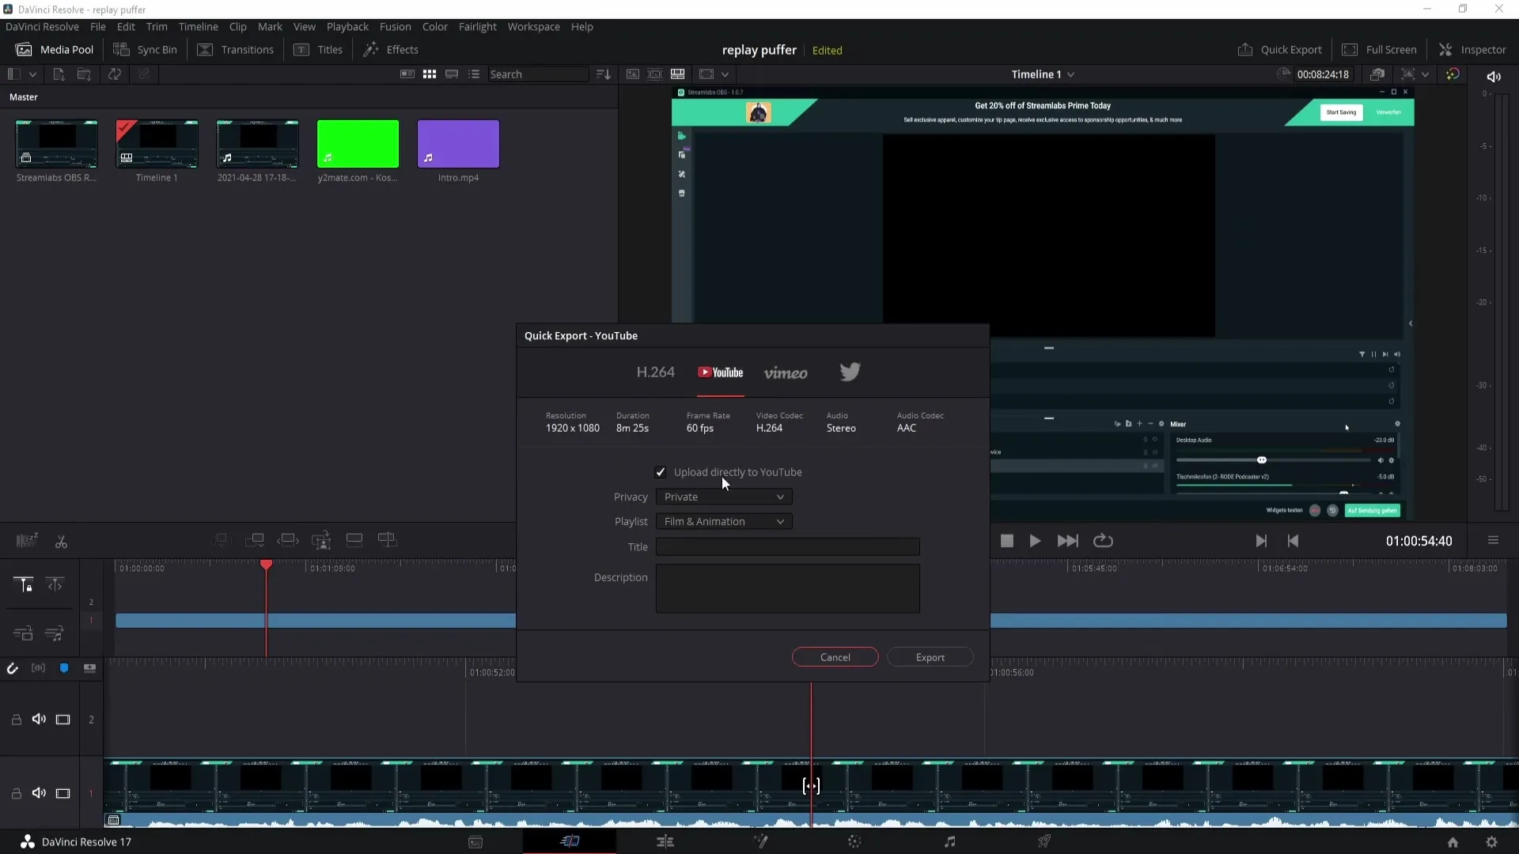The height and width of the screenshot is (854, 1519).
Task: Switch to the Edit page
Action: pos(665,841)
